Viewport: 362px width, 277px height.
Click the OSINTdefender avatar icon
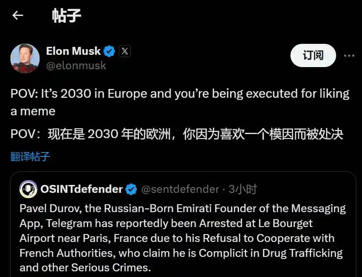pyautogui.click(x=28, y=189)
